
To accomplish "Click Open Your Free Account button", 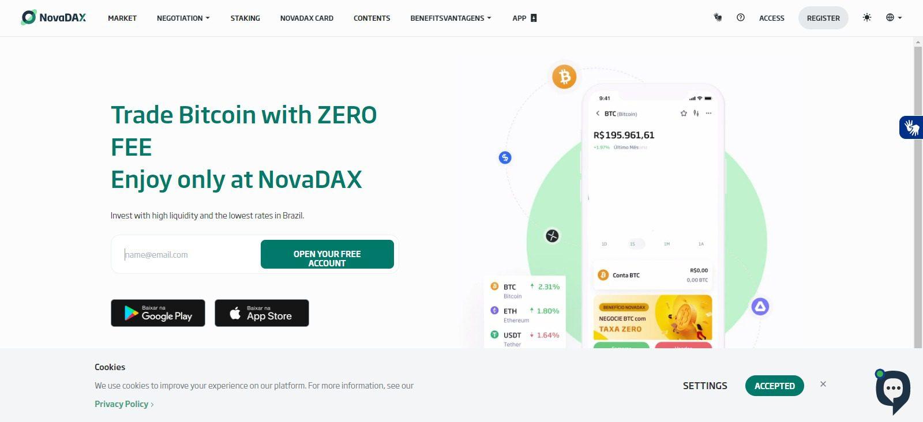I will [327, 254].
